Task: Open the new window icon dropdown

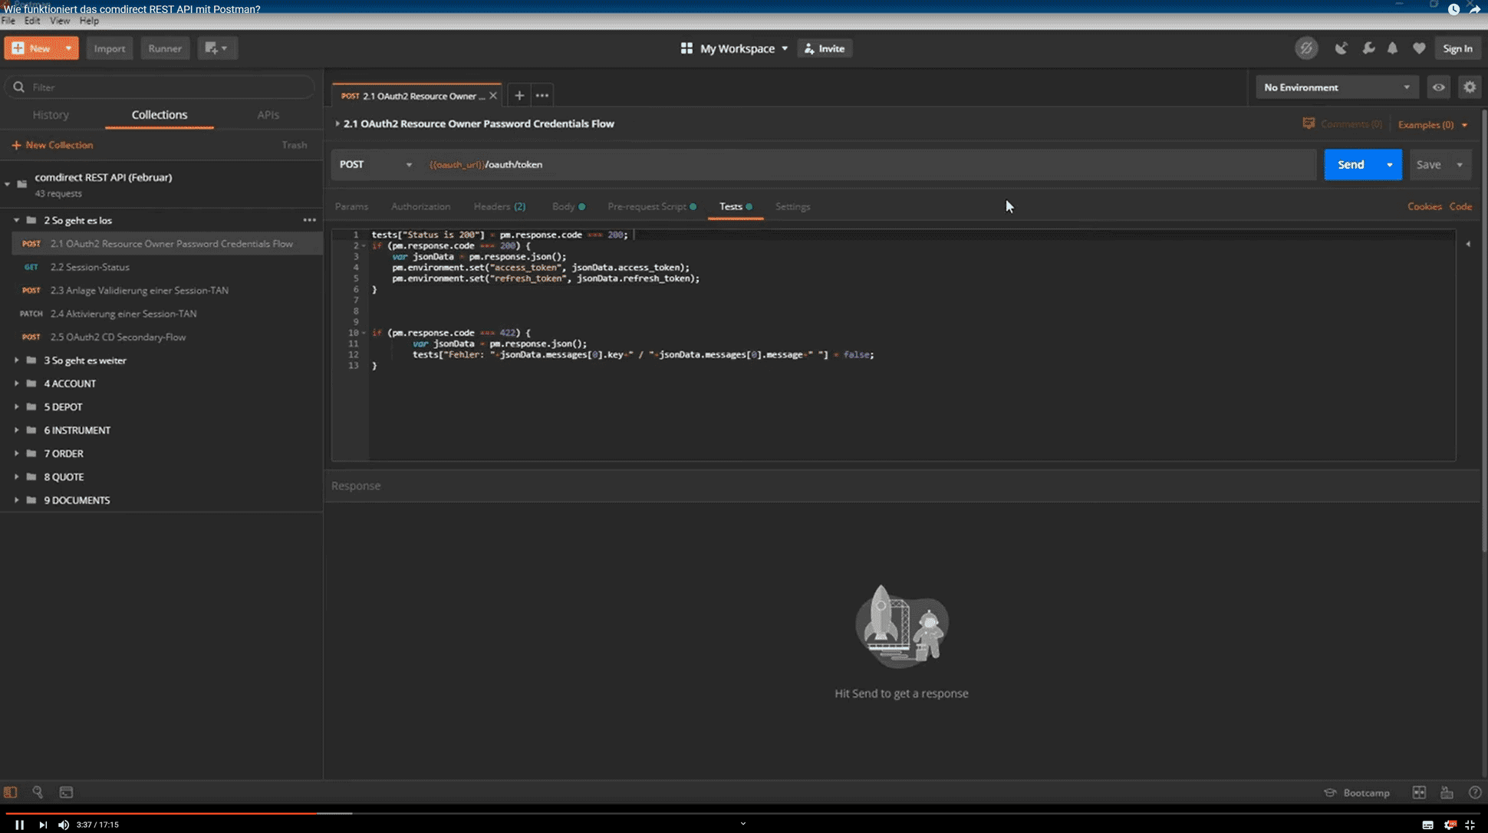Action: (x=217, y=48)
